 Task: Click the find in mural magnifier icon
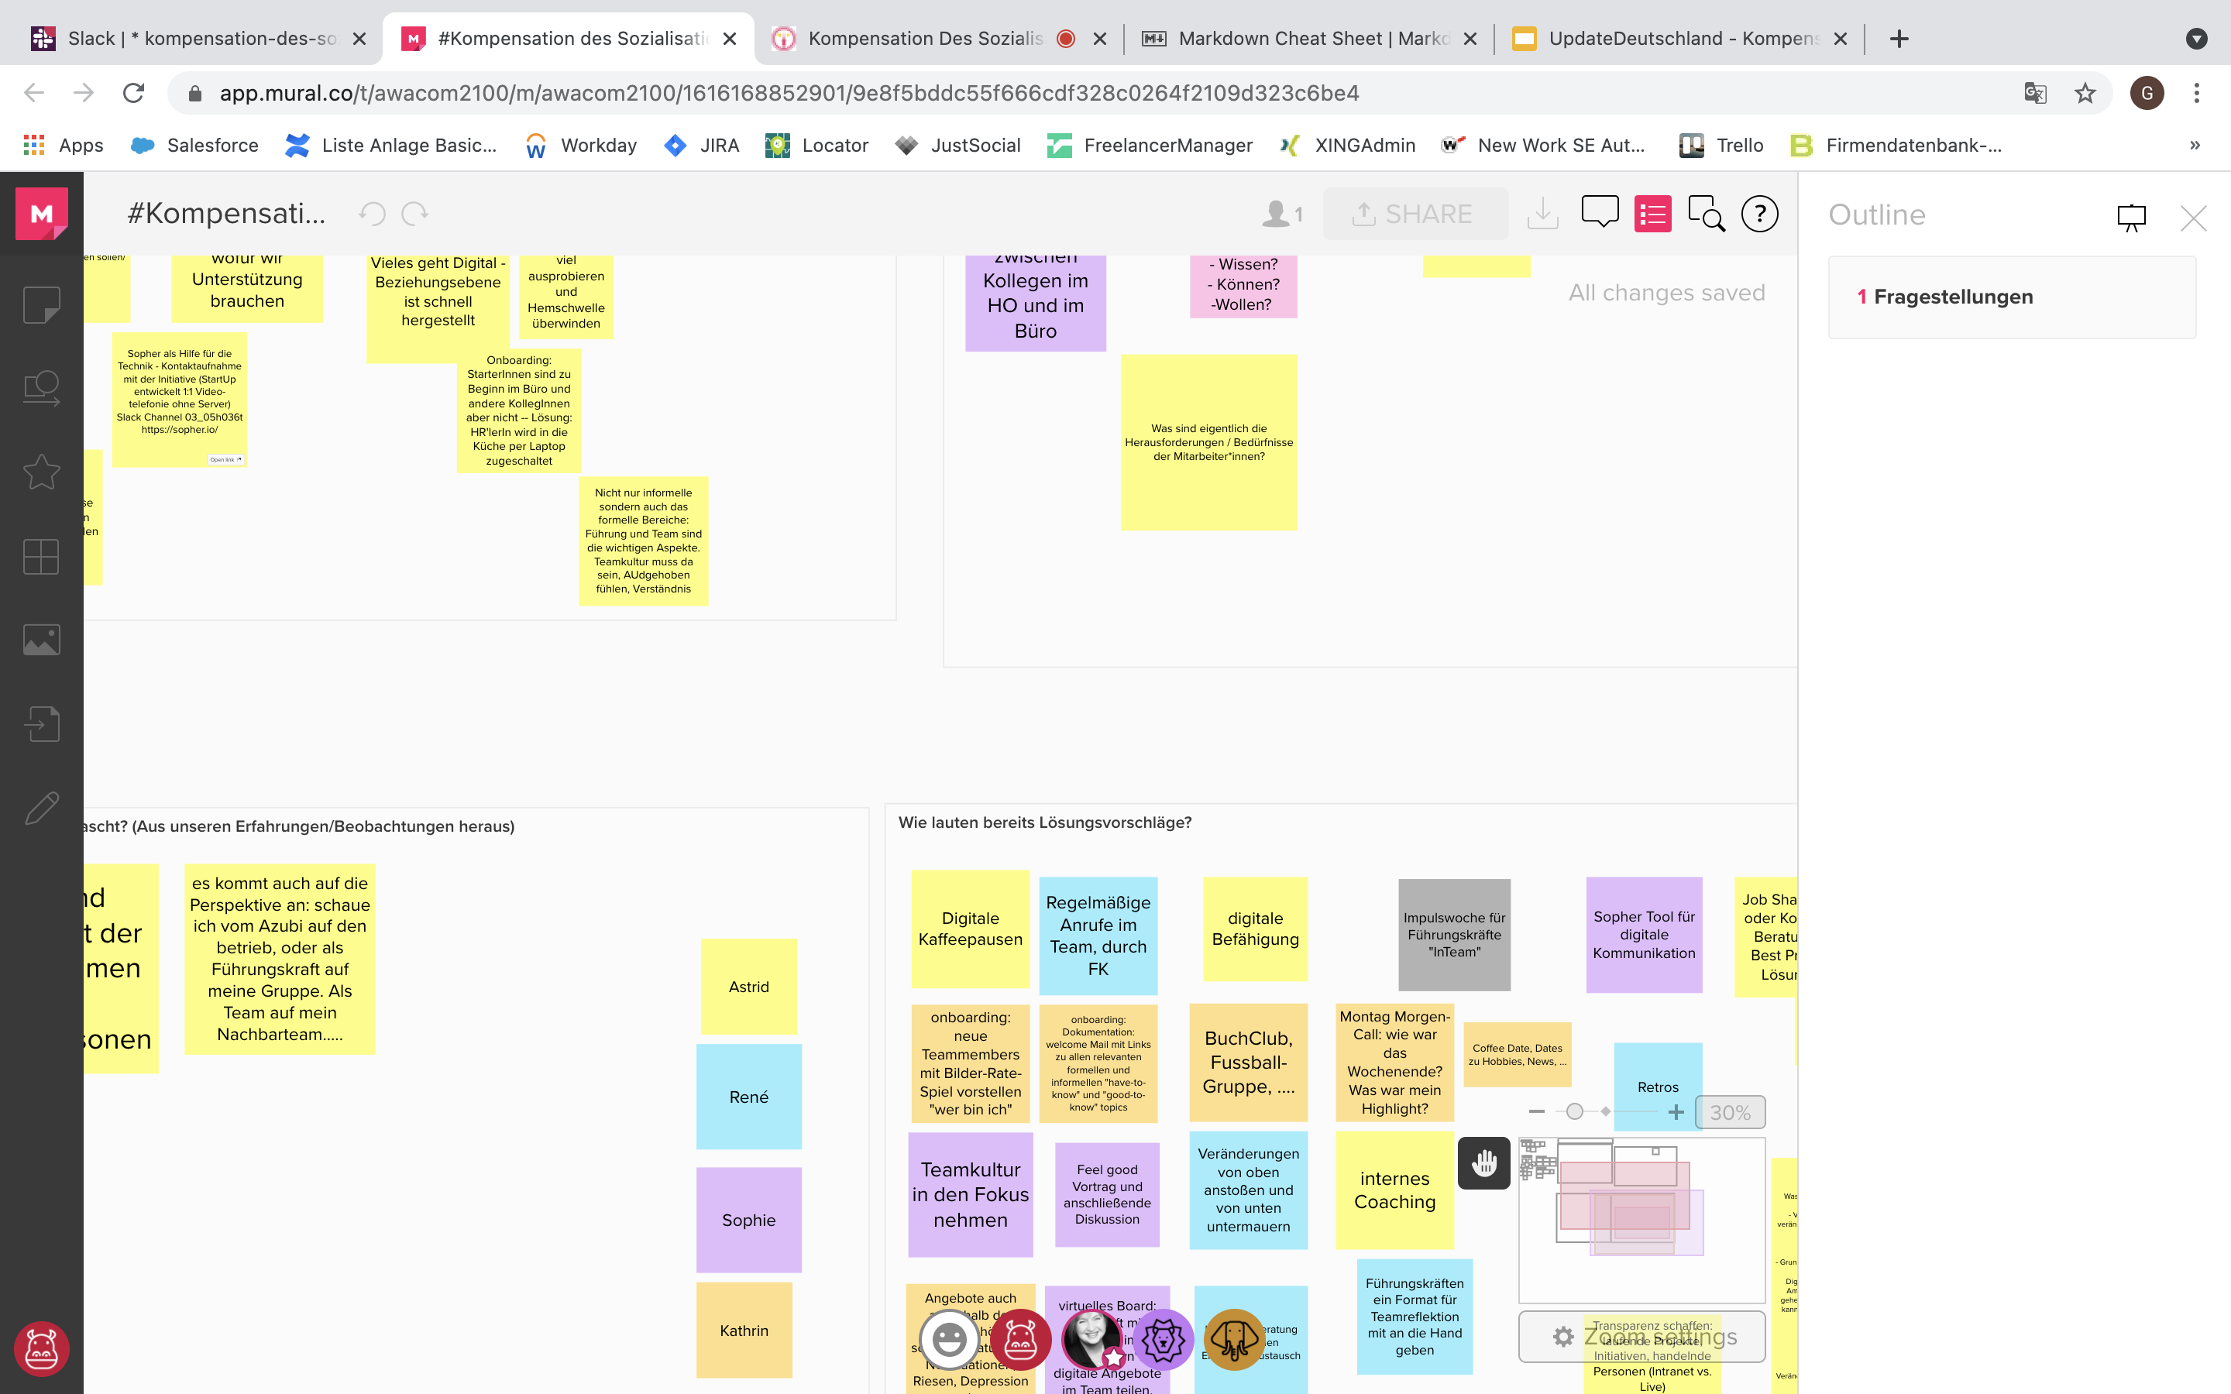(x=1706, y=213)
